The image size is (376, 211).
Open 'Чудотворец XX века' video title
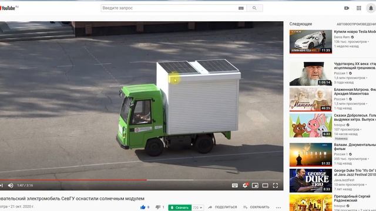355,66
